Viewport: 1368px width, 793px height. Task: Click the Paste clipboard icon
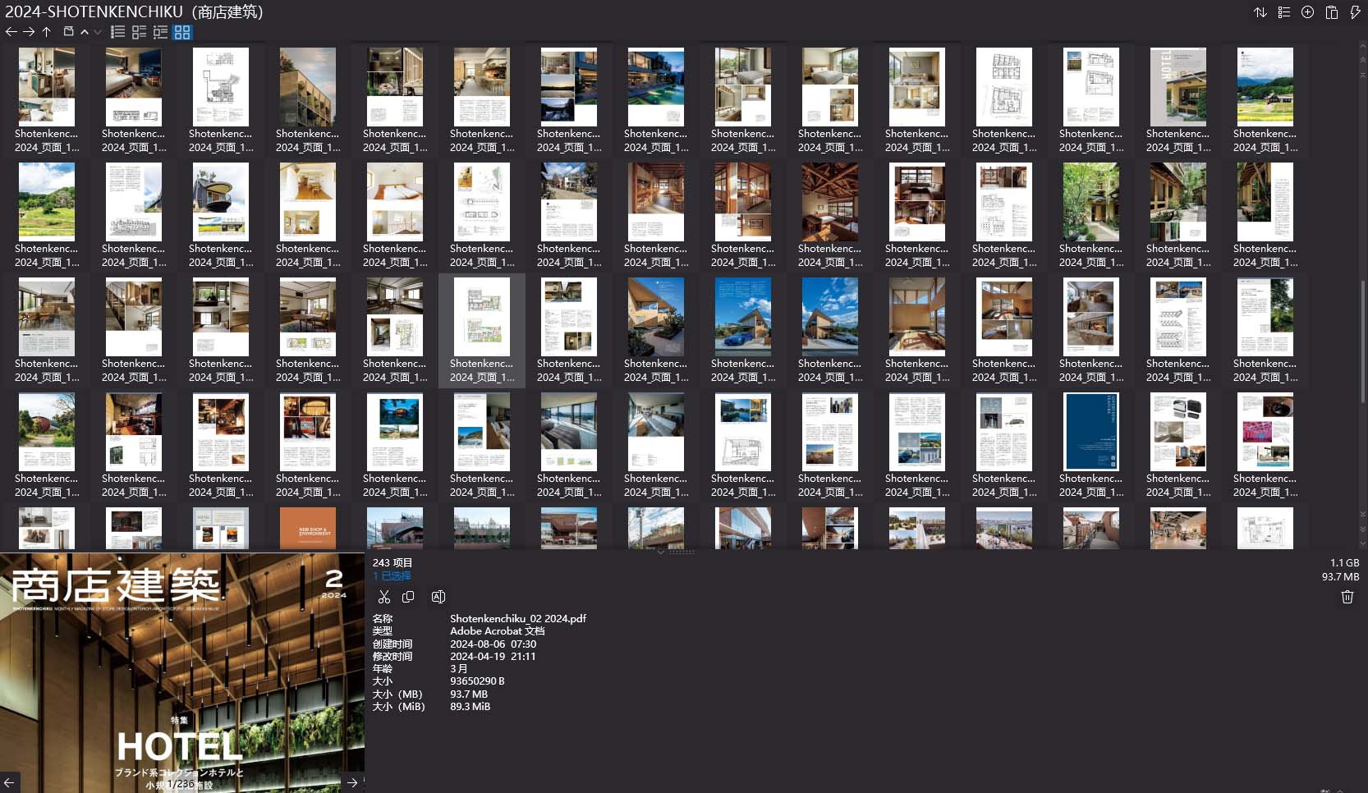(1331, 12)
